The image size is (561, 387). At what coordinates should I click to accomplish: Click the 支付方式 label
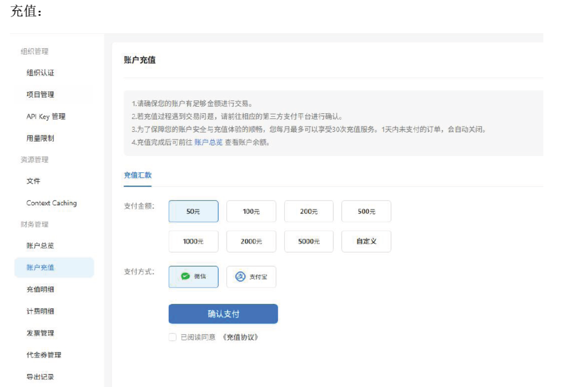coord(140,271)
